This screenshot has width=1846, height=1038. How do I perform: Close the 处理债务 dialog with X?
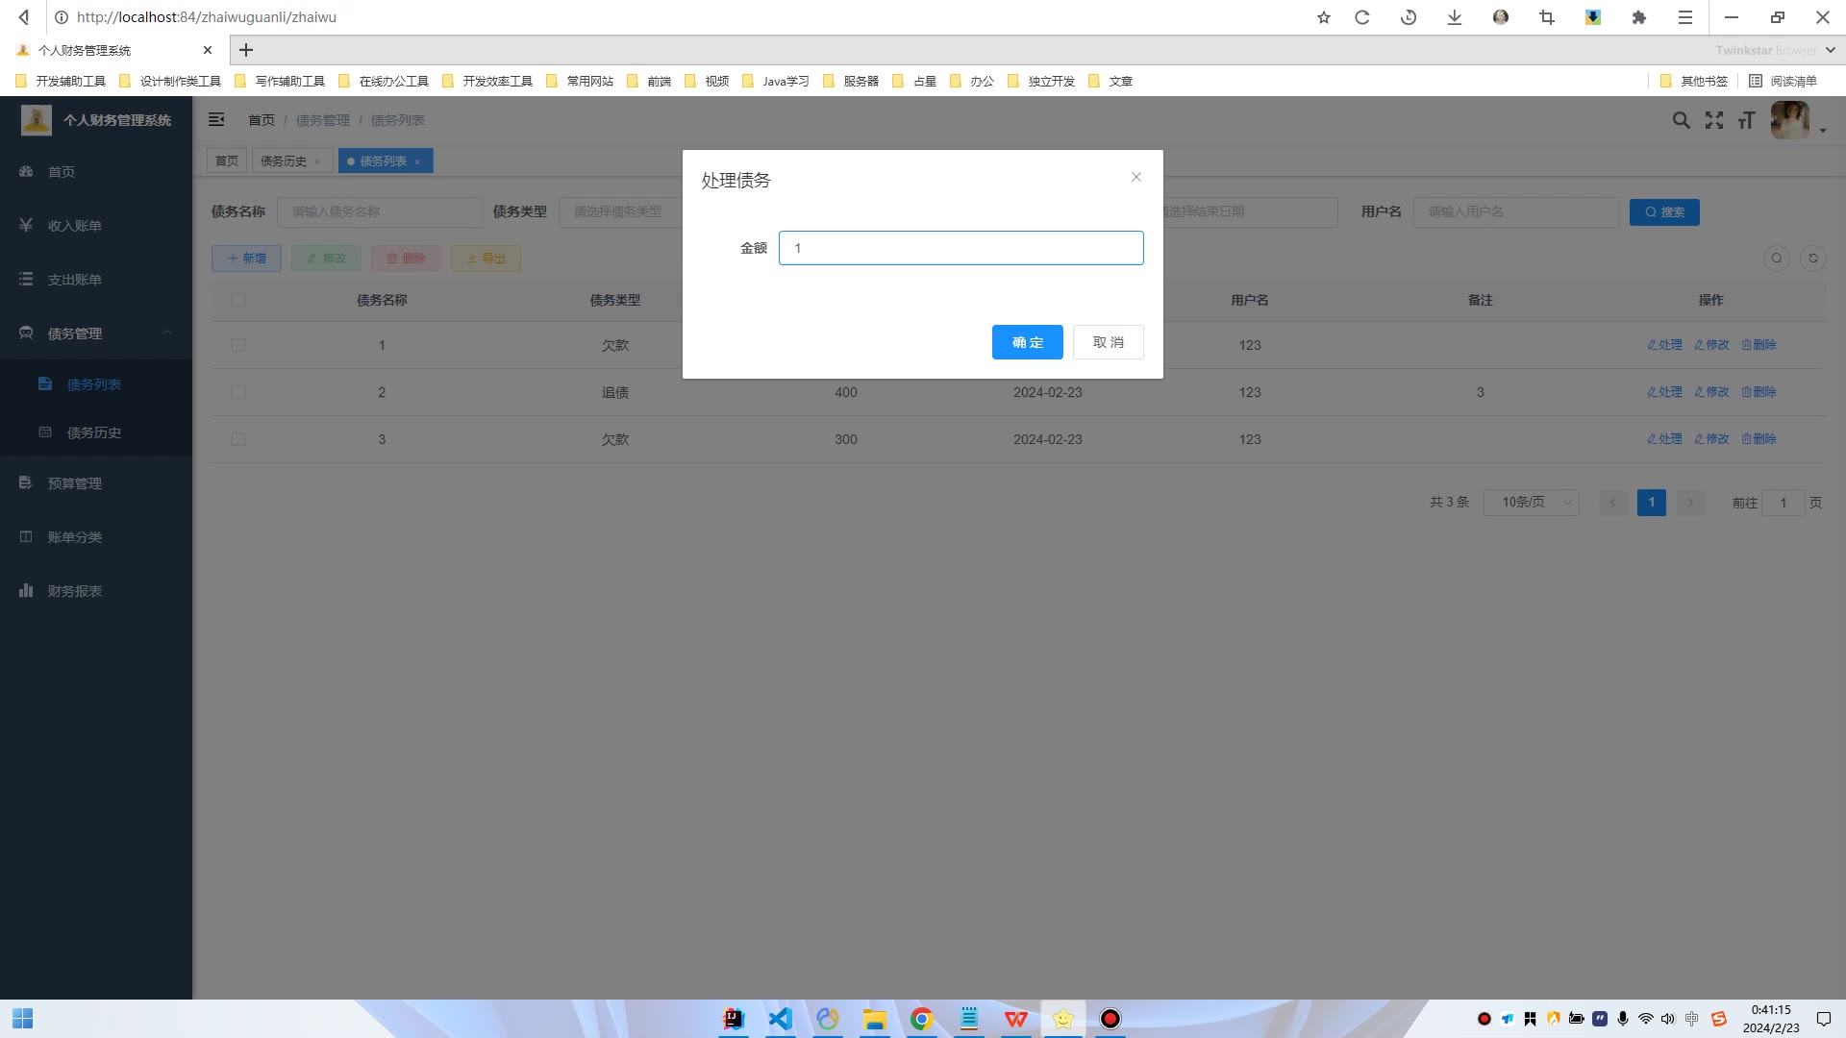coord(1135,177)
